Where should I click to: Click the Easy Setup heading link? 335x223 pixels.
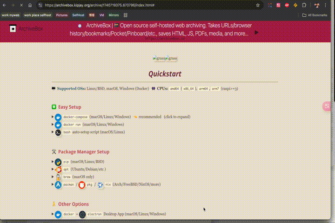point(70,107)
